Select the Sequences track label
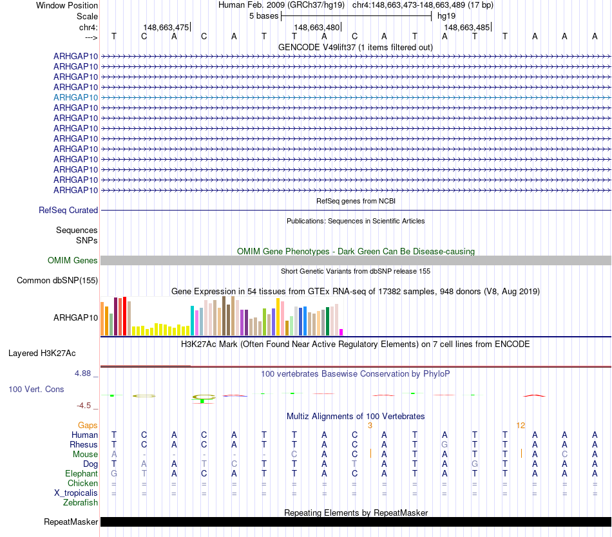 [x=77, y=230]
